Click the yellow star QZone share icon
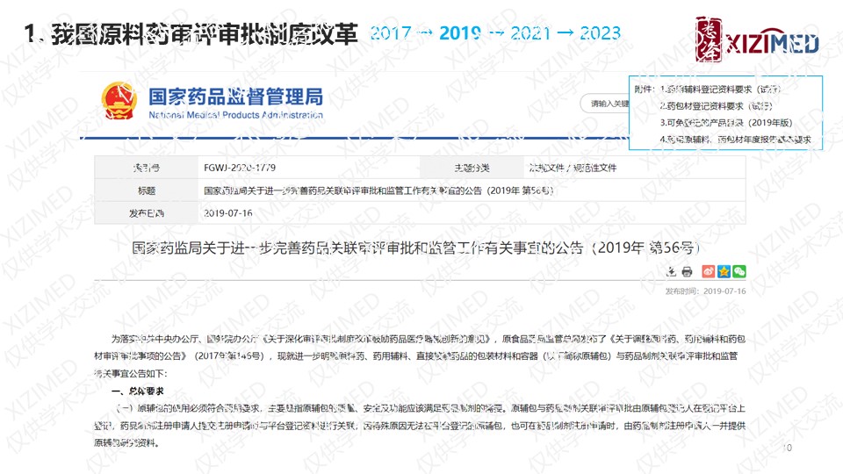This screenshot has height=474, width=843. point(724,271)
